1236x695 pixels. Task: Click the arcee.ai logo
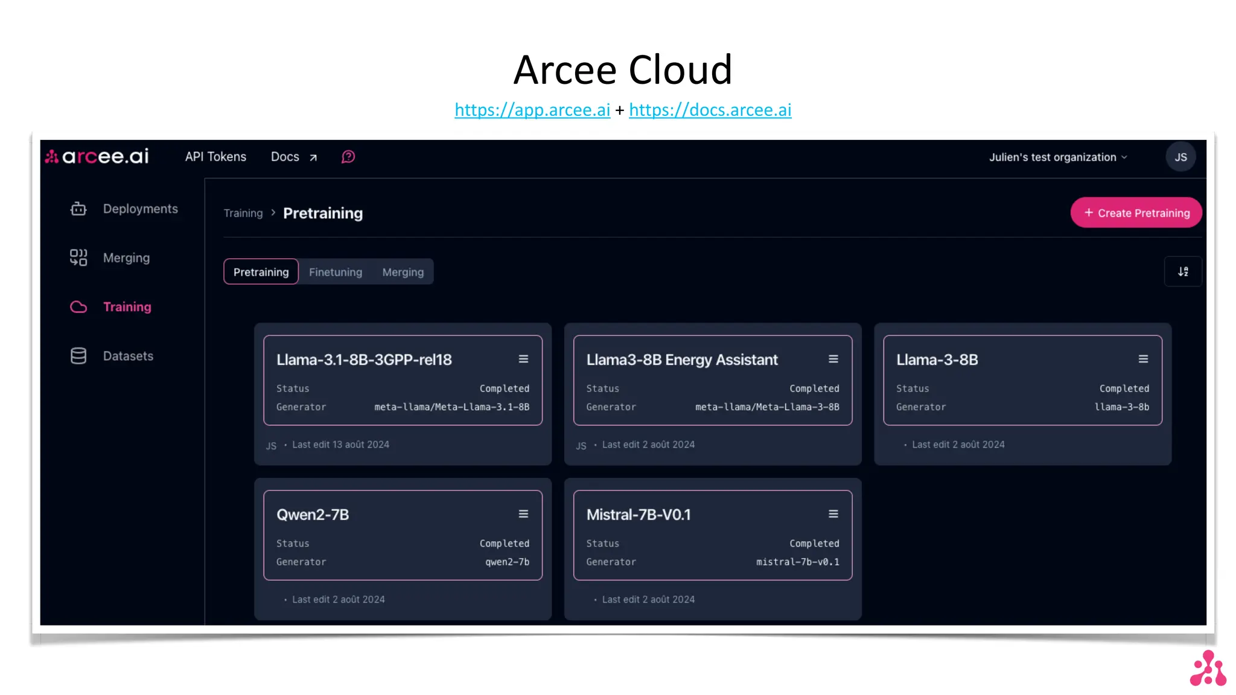point(97,157)
